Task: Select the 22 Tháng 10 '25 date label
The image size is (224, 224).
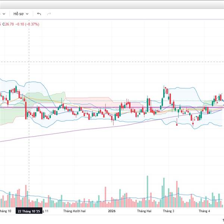Action: (x=29, y=211)
